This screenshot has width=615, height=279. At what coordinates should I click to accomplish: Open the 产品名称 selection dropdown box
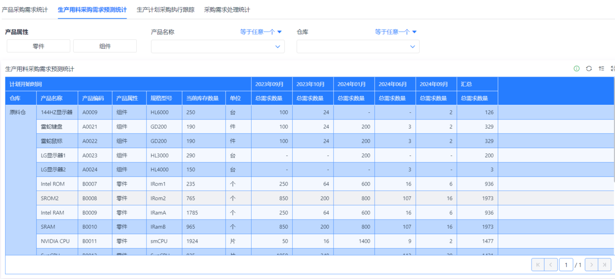(217, 47)
